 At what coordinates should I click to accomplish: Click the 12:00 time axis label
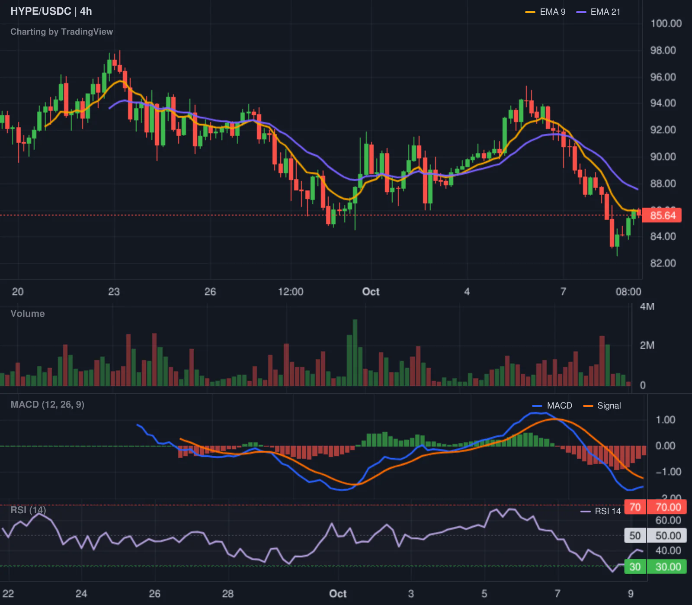(291, 292)
